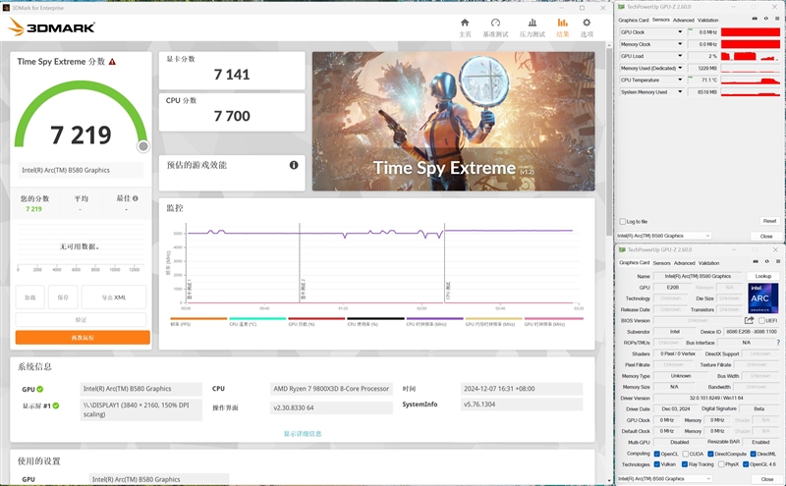
Task: Toggle CUDA checkbox
Action: click(685, 454)
